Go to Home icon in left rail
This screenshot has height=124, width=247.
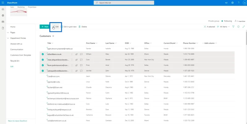(x=3, y=9)
